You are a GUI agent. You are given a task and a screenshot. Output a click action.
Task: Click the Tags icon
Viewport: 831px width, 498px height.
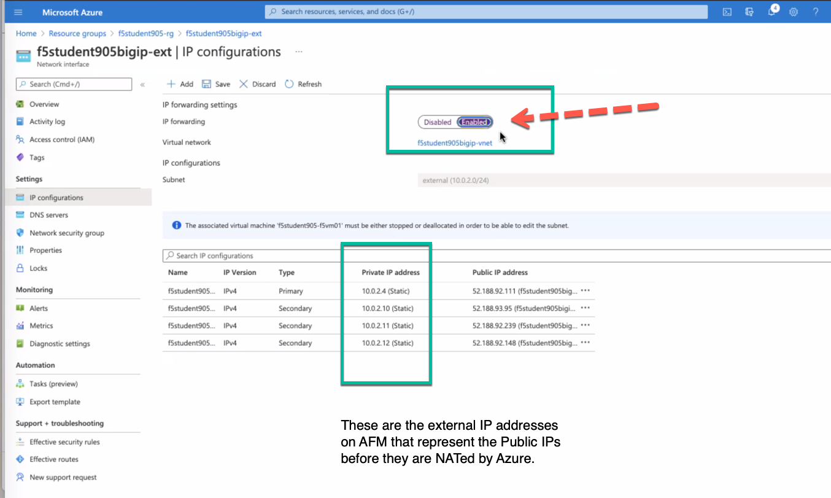[20, 157]
